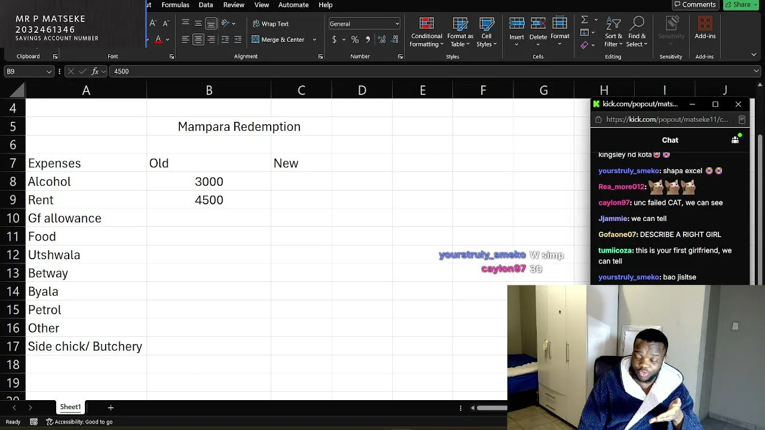This screenshot has width=765, height=430.
Task: Collapse the ribbon with the chevron
Action: (x=754, y=55)
